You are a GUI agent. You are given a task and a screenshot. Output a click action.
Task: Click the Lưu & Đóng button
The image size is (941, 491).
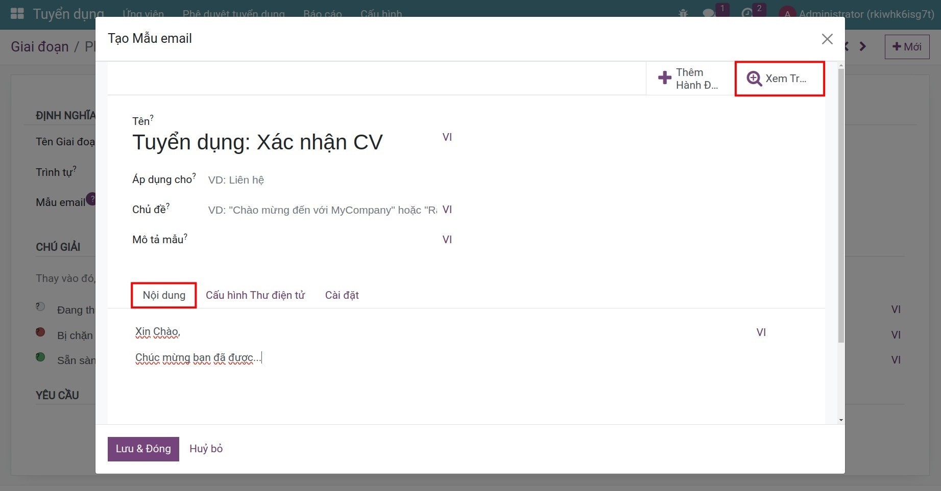[143, 449]
